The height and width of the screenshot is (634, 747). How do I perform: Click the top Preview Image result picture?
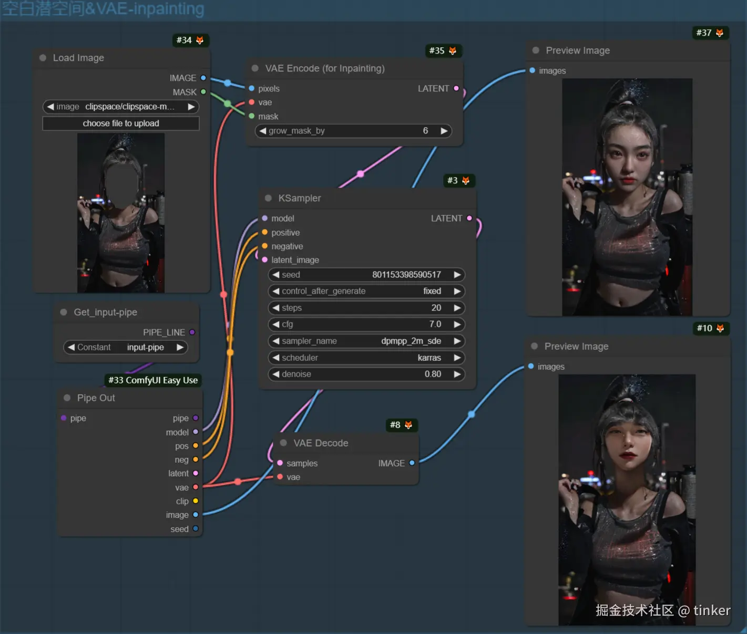(627, 197)
